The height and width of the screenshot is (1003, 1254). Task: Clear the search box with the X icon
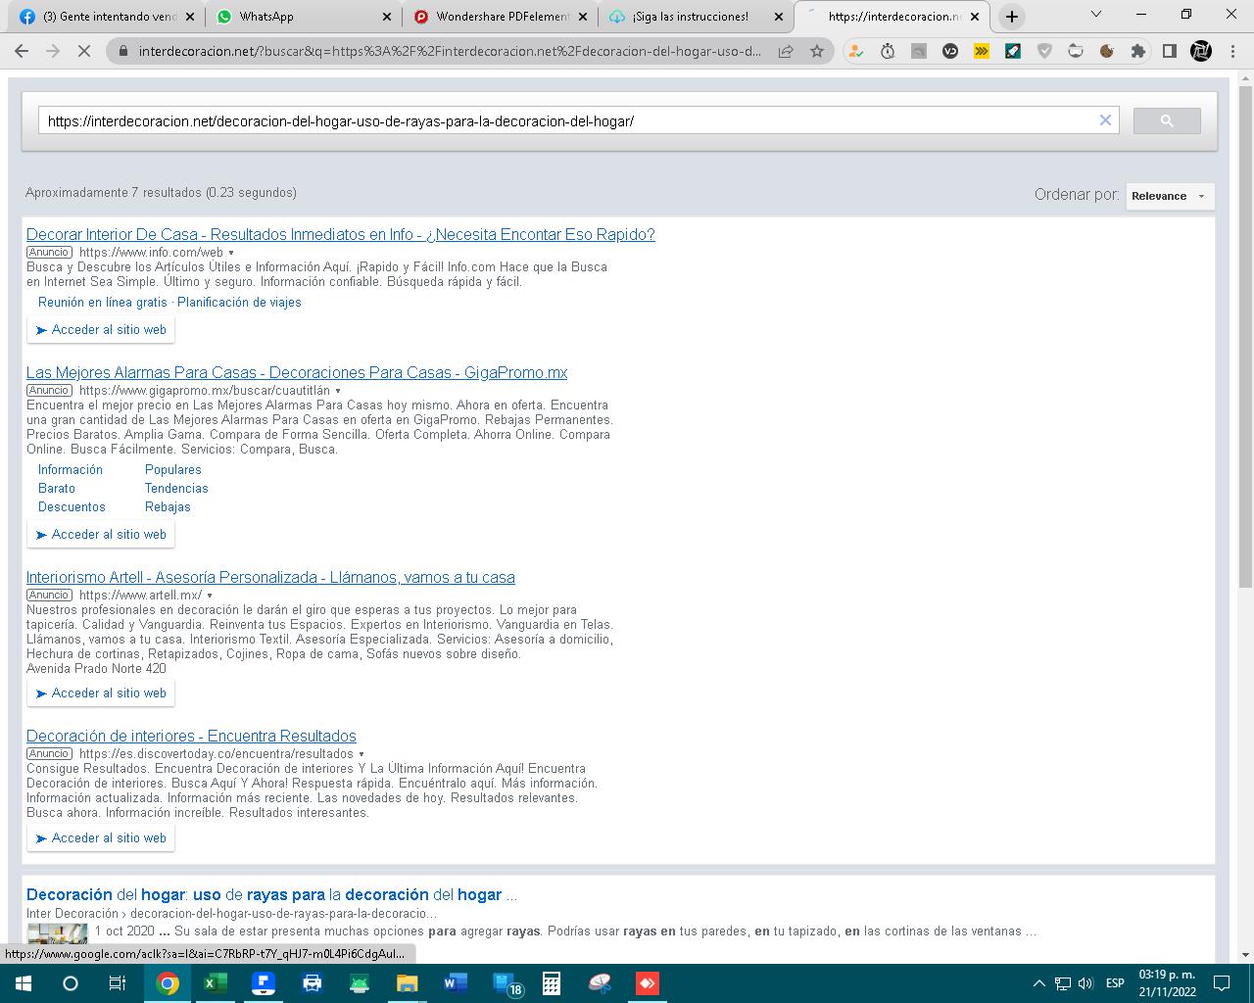coord(1105,120)
